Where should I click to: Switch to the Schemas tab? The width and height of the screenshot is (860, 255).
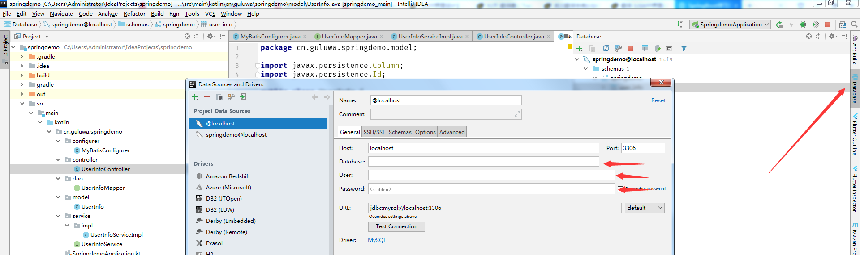400,132
